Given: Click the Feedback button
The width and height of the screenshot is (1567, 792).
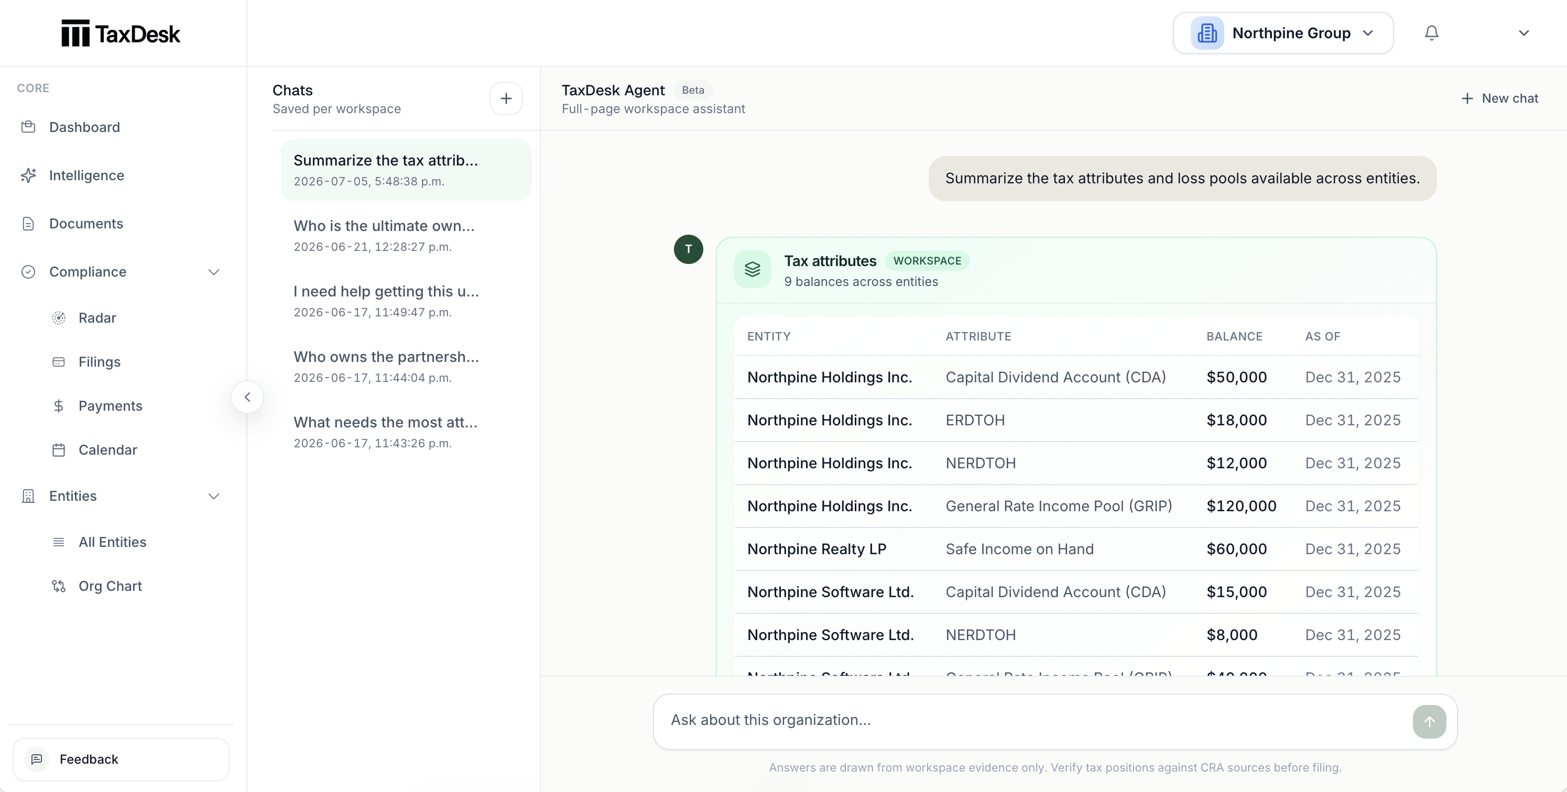Looking at the screenshot, I should point(121,759).
